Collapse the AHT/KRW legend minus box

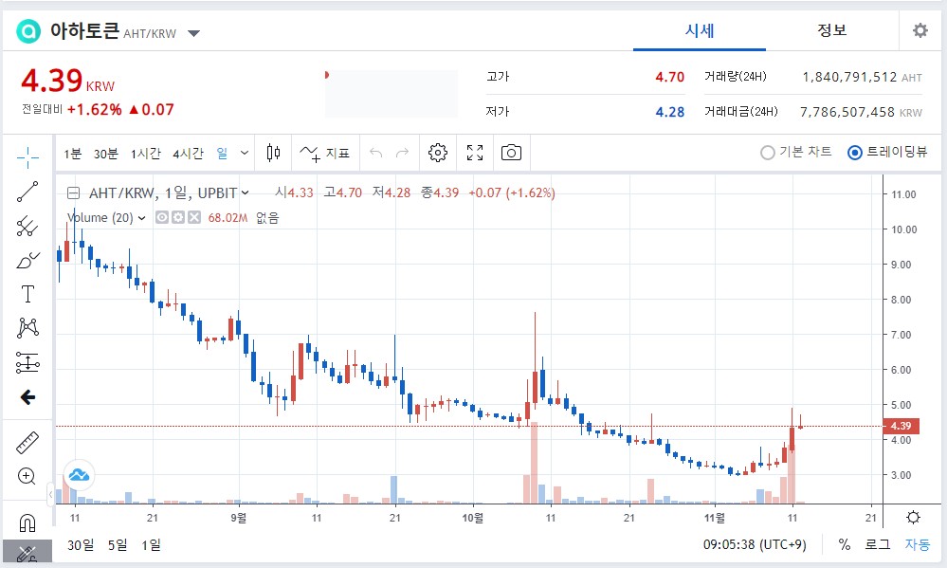73,193
